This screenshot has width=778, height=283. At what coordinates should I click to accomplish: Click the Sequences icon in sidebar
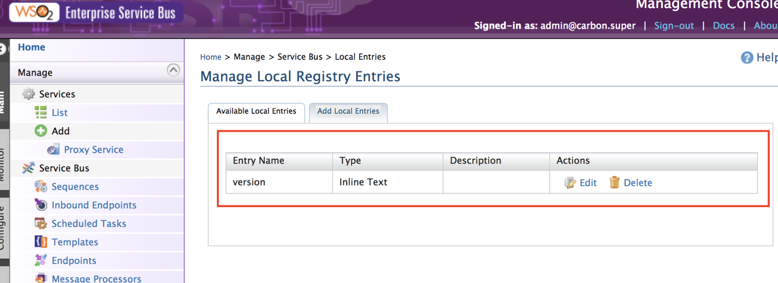point(41,186)
